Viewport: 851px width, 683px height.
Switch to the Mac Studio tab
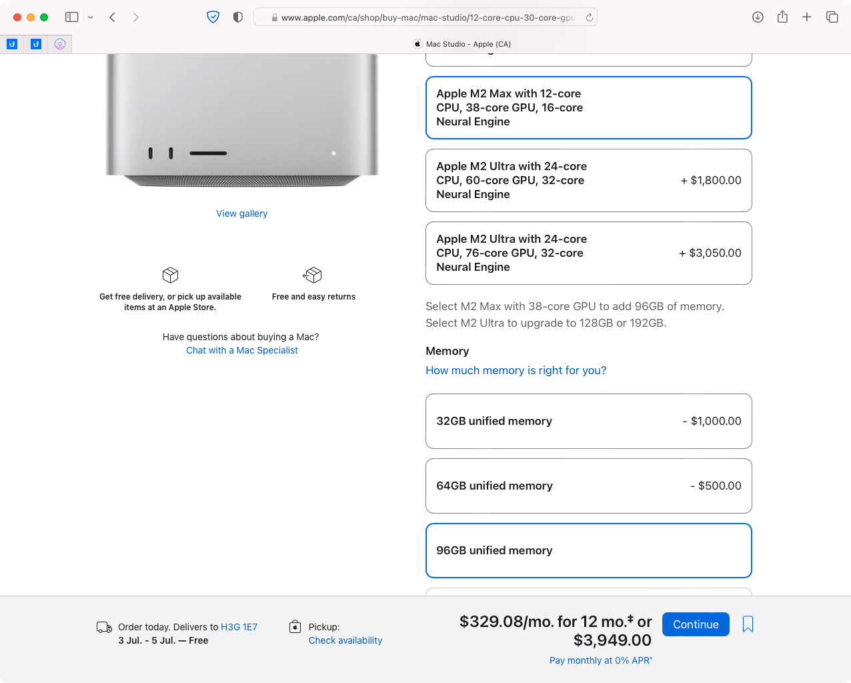click(x=462, y=44)
